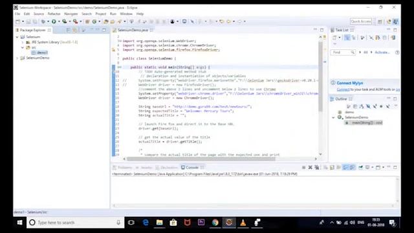The height and width of the screenshot is (233, 414).
Task: Open the Task View taskbar icon
Action: [131, 223]
